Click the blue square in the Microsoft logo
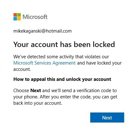The height and width of the screenshot is (136, 138). (x=15, y=19)
